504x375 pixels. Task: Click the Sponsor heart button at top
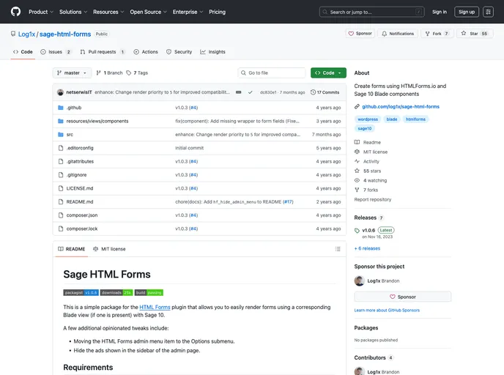(360, 34)
